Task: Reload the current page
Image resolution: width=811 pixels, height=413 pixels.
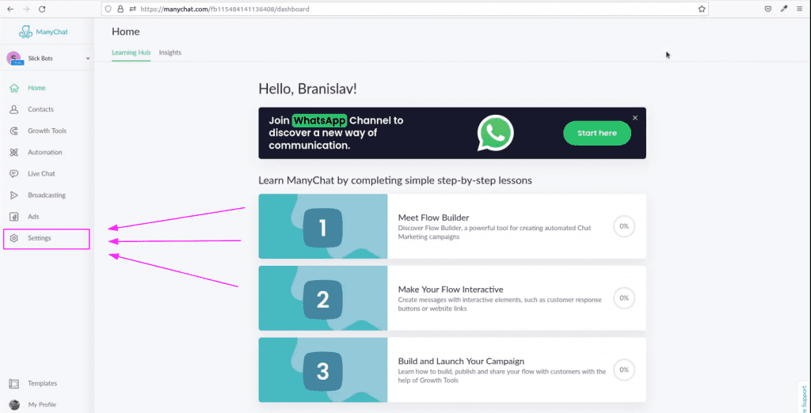Action: (43, 9)
